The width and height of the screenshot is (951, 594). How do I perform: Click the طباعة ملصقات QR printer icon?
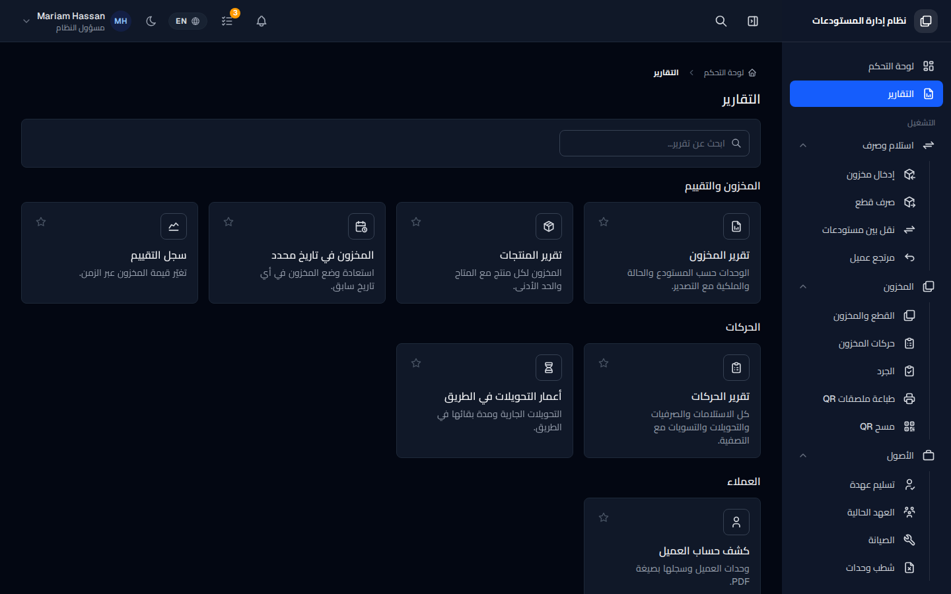click(x=909, y=399)
